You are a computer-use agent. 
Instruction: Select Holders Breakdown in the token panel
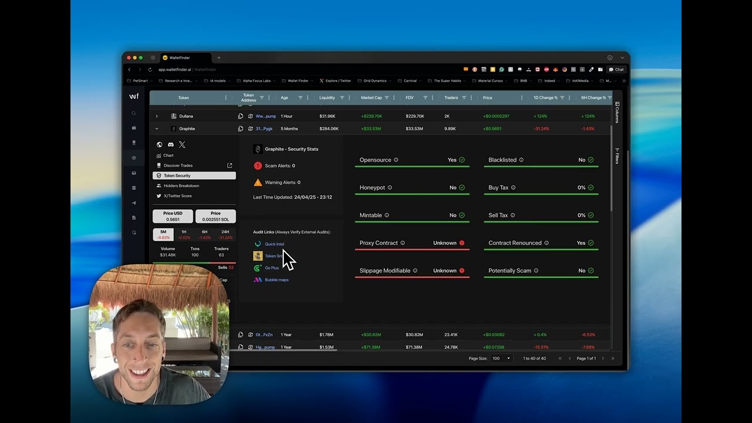pyautogui.click(x=181, y=186)
